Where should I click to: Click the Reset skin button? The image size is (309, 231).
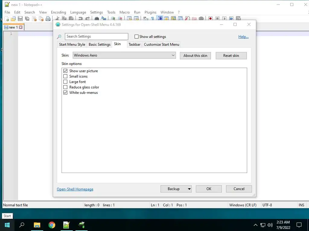(231, 56)
